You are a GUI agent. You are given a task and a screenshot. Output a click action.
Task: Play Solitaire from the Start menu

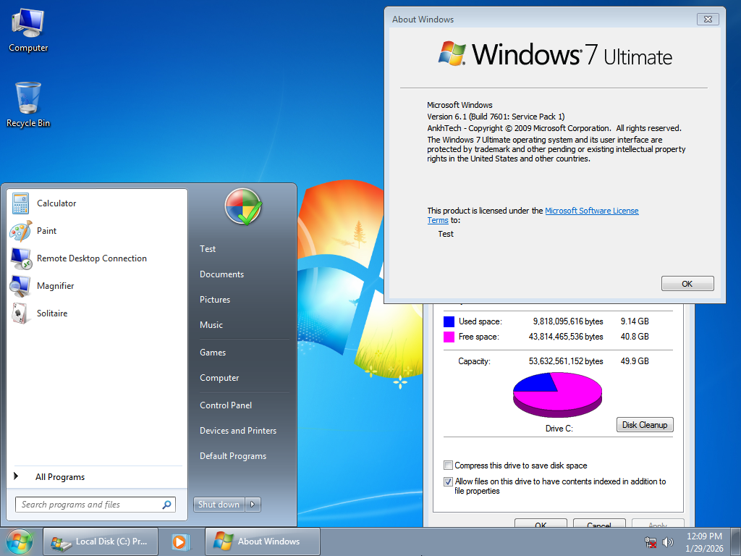51,313
